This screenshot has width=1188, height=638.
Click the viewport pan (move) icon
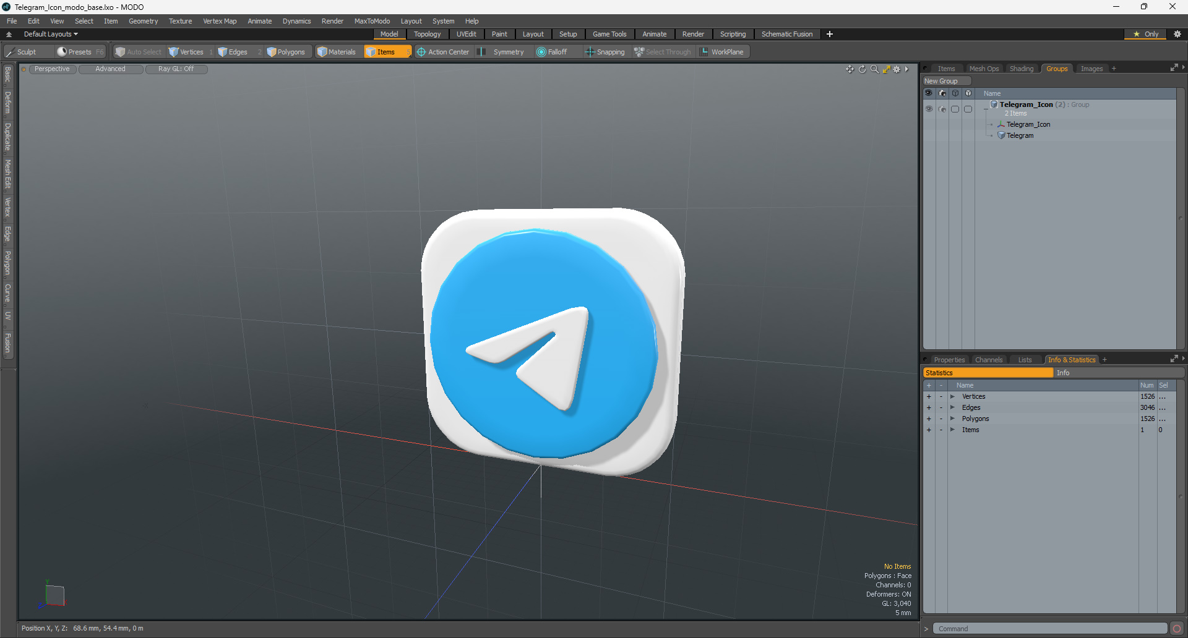850,69
